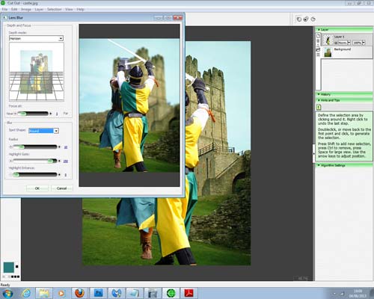Click the middle round toolbar icon above Layer panel
374x299 pixels.
pos(306,19)
